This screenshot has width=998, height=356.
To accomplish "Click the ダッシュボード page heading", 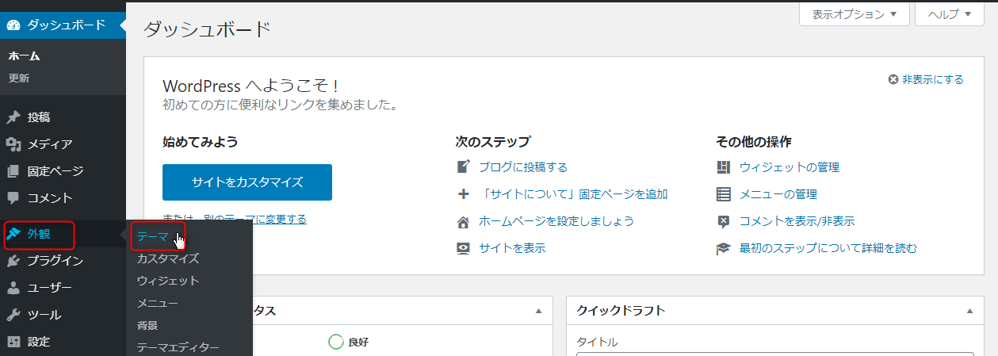I will point(207,30).
